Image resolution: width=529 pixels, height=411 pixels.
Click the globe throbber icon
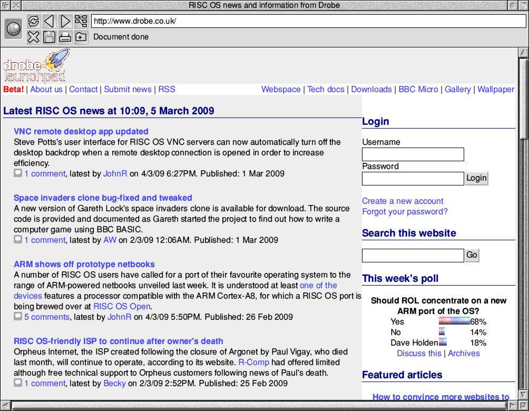pyautogui.click(x=14, y=28)
